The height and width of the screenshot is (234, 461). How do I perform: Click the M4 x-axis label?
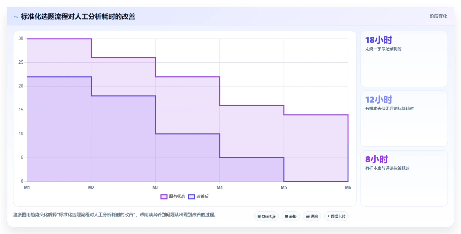coord(219,187)
